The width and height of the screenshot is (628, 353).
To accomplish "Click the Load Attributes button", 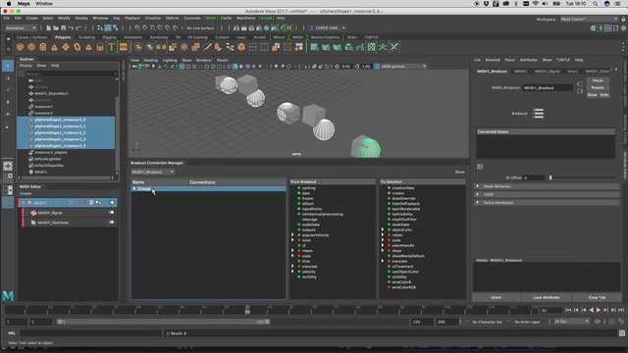I will [547, 297].
